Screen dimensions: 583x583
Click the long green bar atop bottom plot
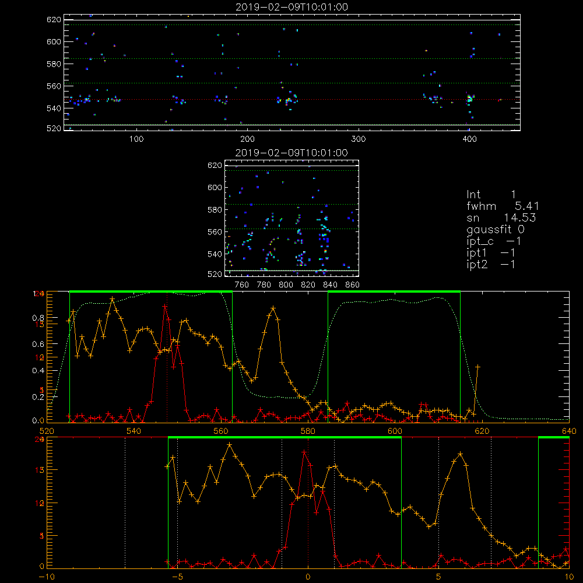[x=285, y=438]
